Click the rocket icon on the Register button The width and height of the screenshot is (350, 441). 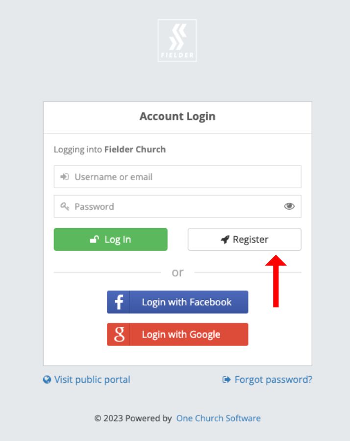pyautogui.click(x=225, y=240)
